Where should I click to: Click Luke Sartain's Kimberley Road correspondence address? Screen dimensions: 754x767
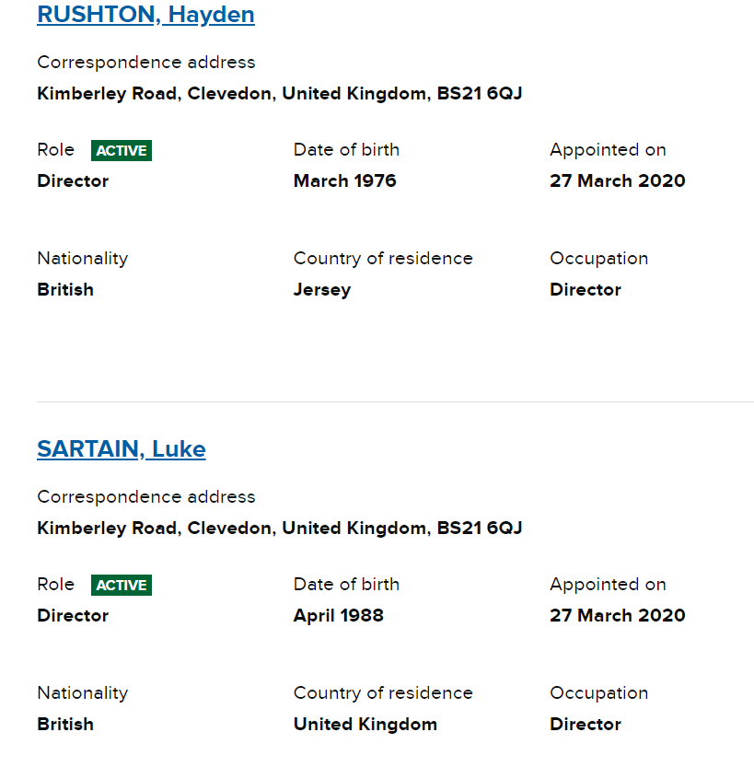(x=280, y=529)
